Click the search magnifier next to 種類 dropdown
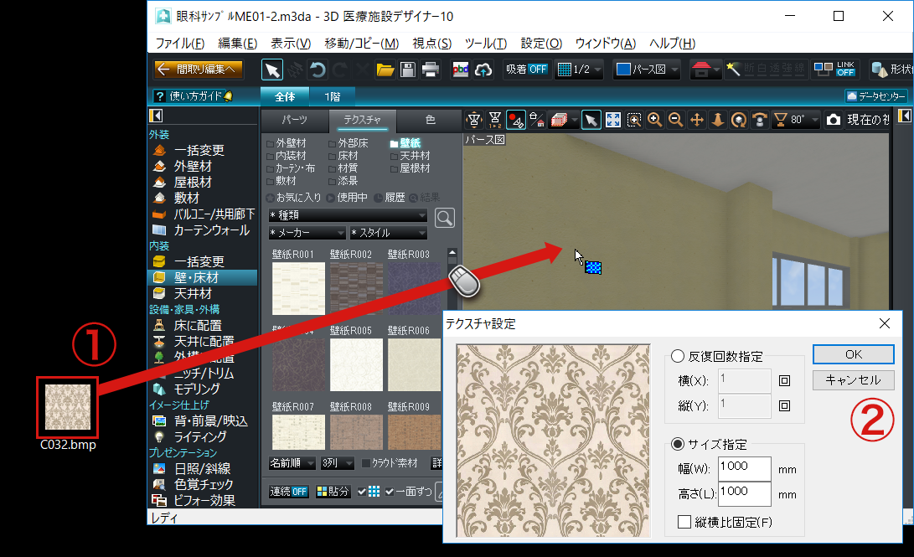 (x=444, y=218)
